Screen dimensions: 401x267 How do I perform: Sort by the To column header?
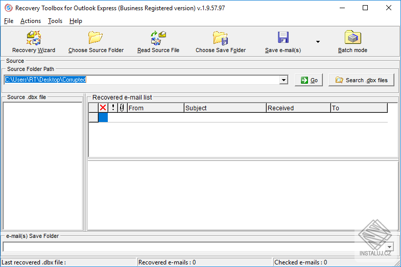[359, 108]
